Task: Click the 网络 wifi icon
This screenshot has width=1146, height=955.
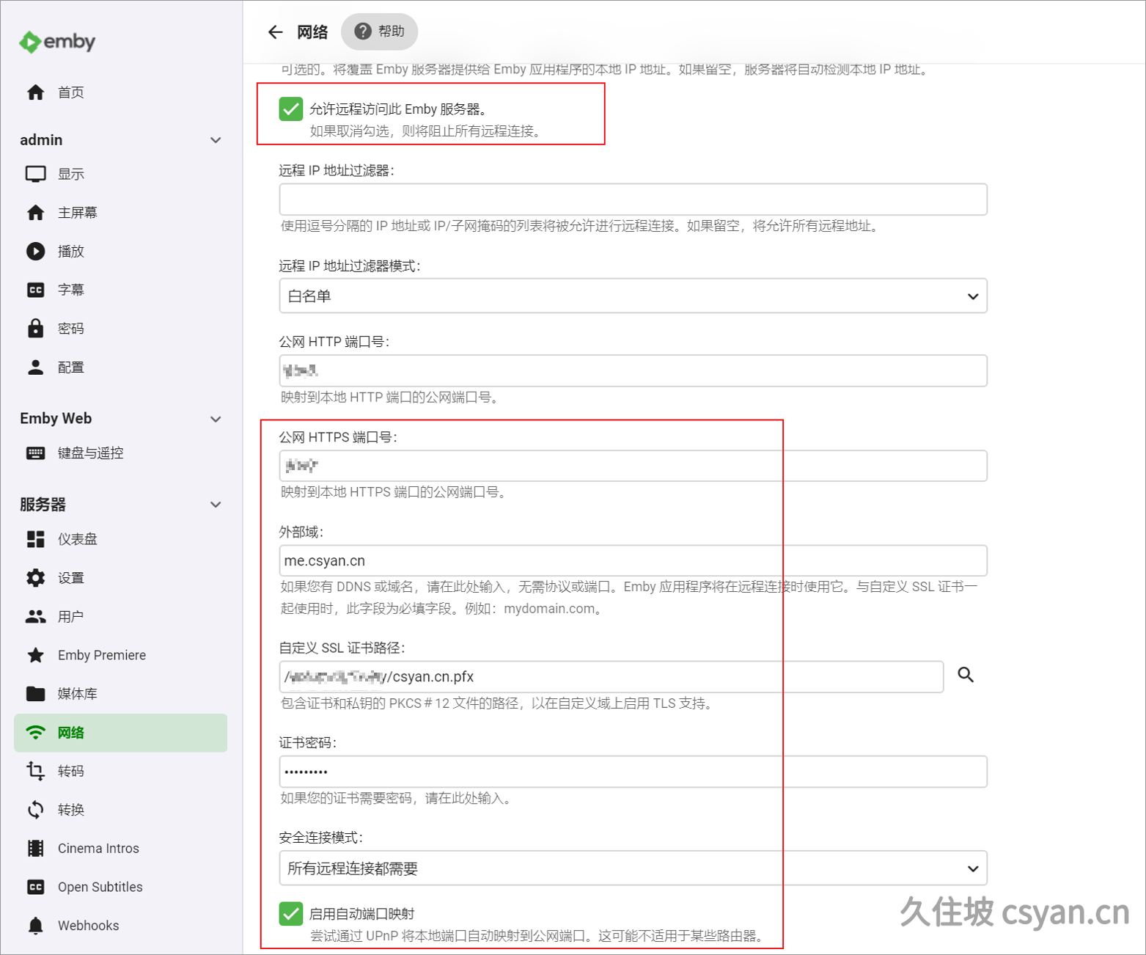Action: pyautogui.click(x=35, y=733)
